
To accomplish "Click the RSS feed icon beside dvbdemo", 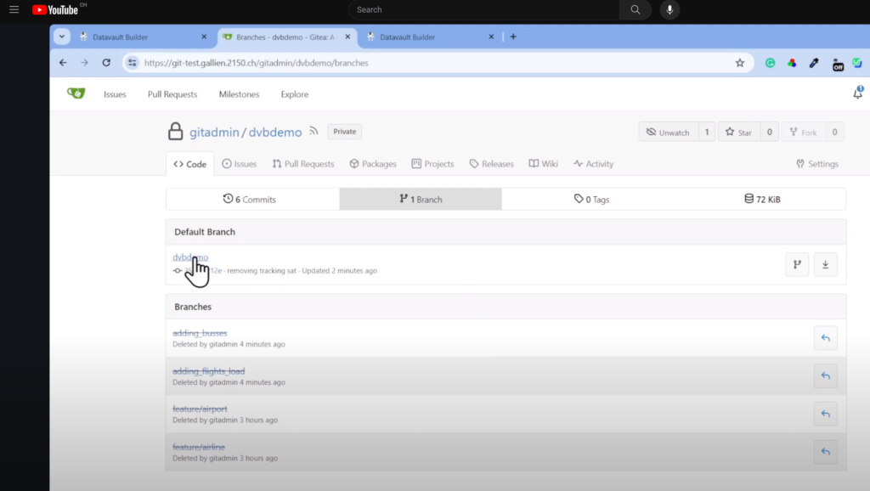I will click(x=314, y=132).
